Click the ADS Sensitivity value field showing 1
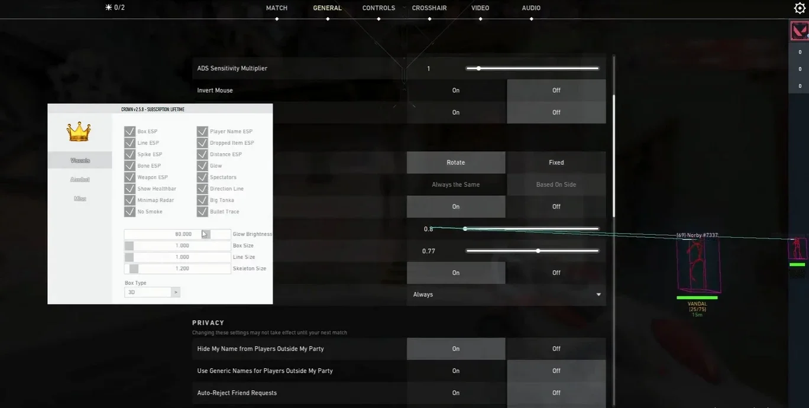809x408 pixels. click(429, 69)
